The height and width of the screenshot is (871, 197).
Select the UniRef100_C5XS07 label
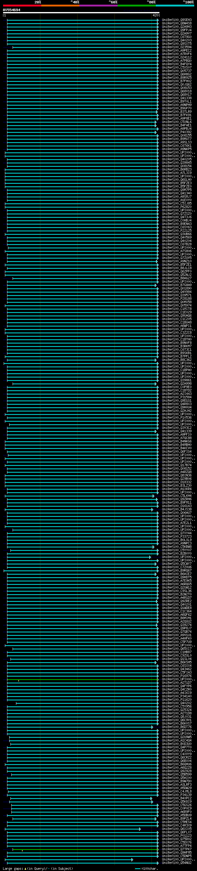tap(177, 67)
